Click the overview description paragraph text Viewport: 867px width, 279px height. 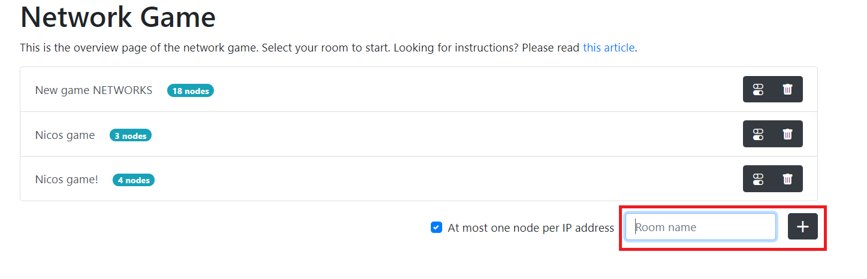click(x=328, y=47)
